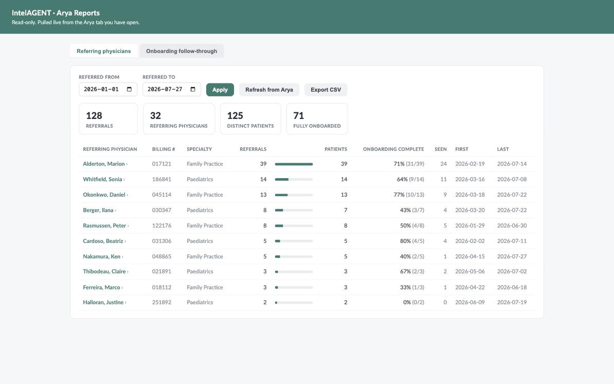Screen dimensions: 614x384
Task: Click Family Practice in Rasmussen's row
Action: (205, 226)
